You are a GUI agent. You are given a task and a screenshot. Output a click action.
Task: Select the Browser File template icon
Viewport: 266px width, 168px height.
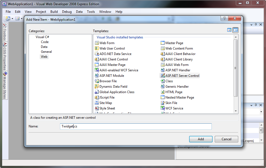(97, 81)
